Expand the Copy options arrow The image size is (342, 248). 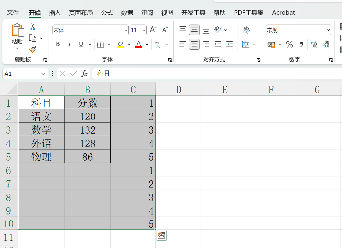(41, 38)
